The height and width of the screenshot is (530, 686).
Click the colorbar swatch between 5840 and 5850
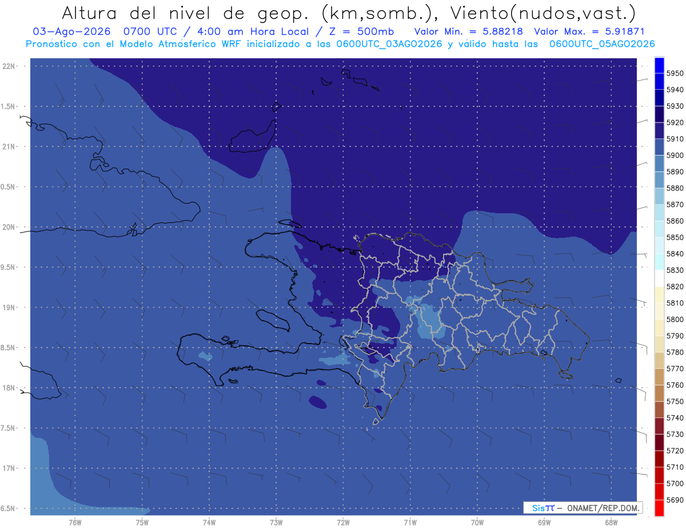pyautogui.click(x=659, y=245)
